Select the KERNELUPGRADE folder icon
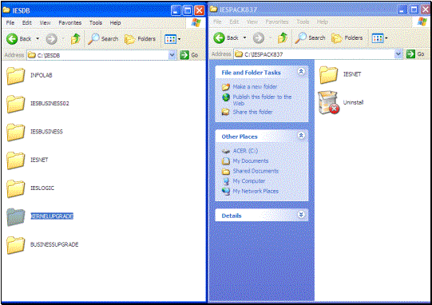 pyautogui.click(x=15, y=217)
